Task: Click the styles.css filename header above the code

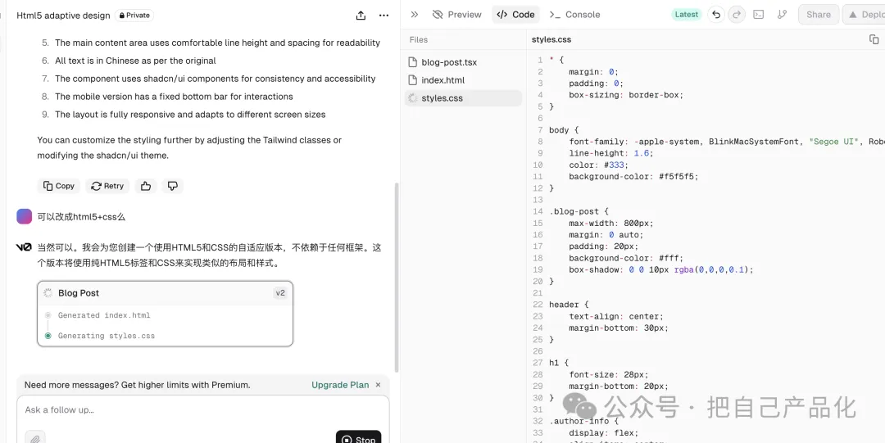Action: (x=551, y=39)
